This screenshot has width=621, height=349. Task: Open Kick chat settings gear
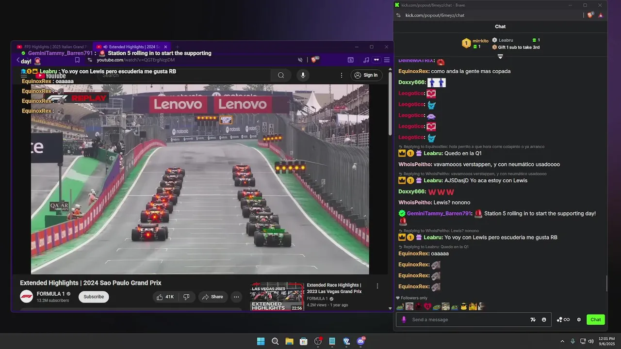click(x=579, y=319)
